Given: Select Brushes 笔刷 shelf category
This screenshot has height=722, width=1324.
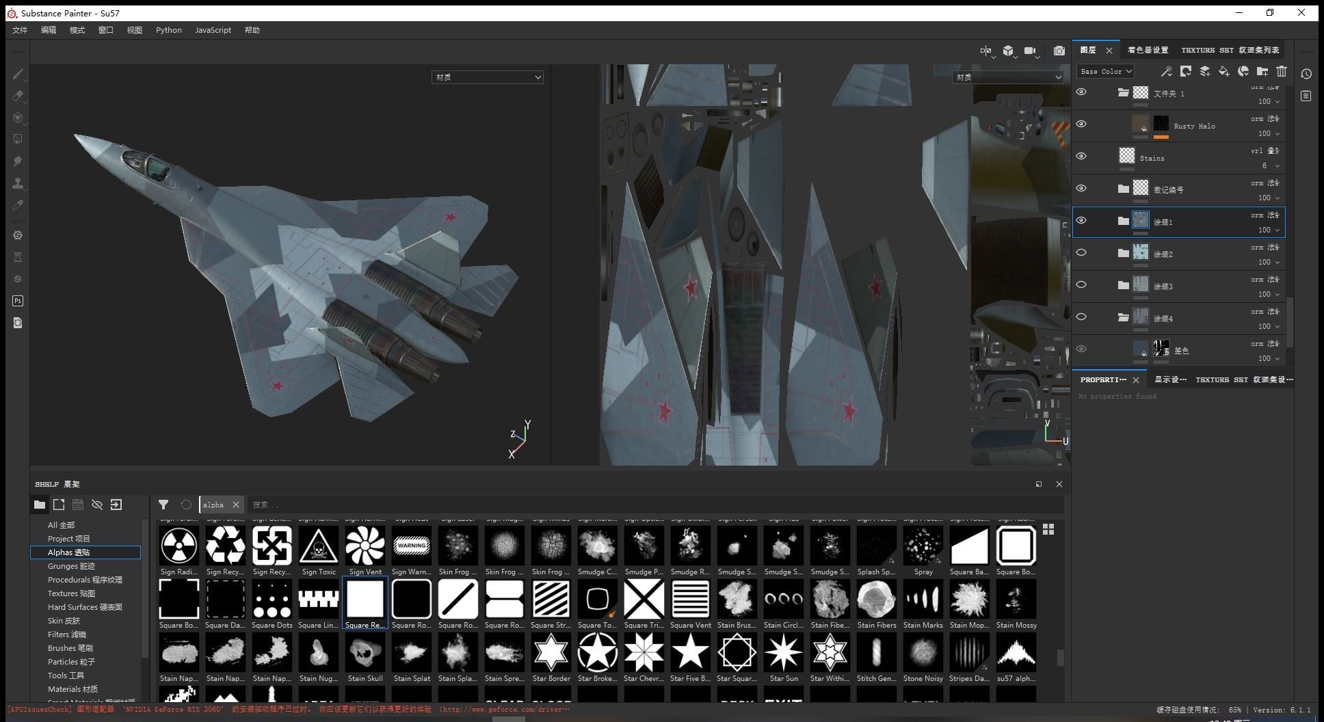Looking at the screenshot, I should [x=70, y=648].
